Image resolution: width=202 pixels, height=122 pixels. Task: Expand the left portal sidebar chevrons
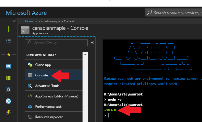coord(14,21)
